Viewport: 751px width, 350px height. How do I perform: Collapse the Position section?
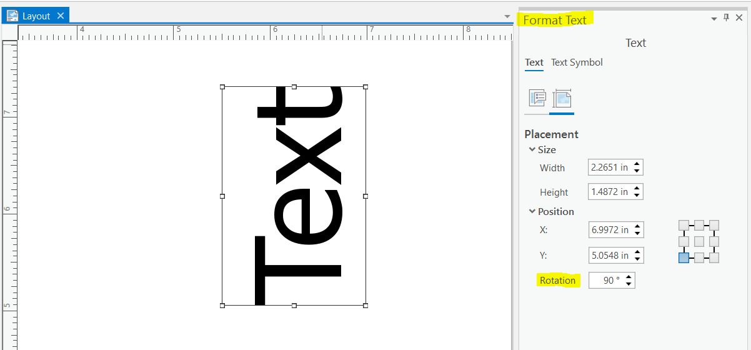532,211
